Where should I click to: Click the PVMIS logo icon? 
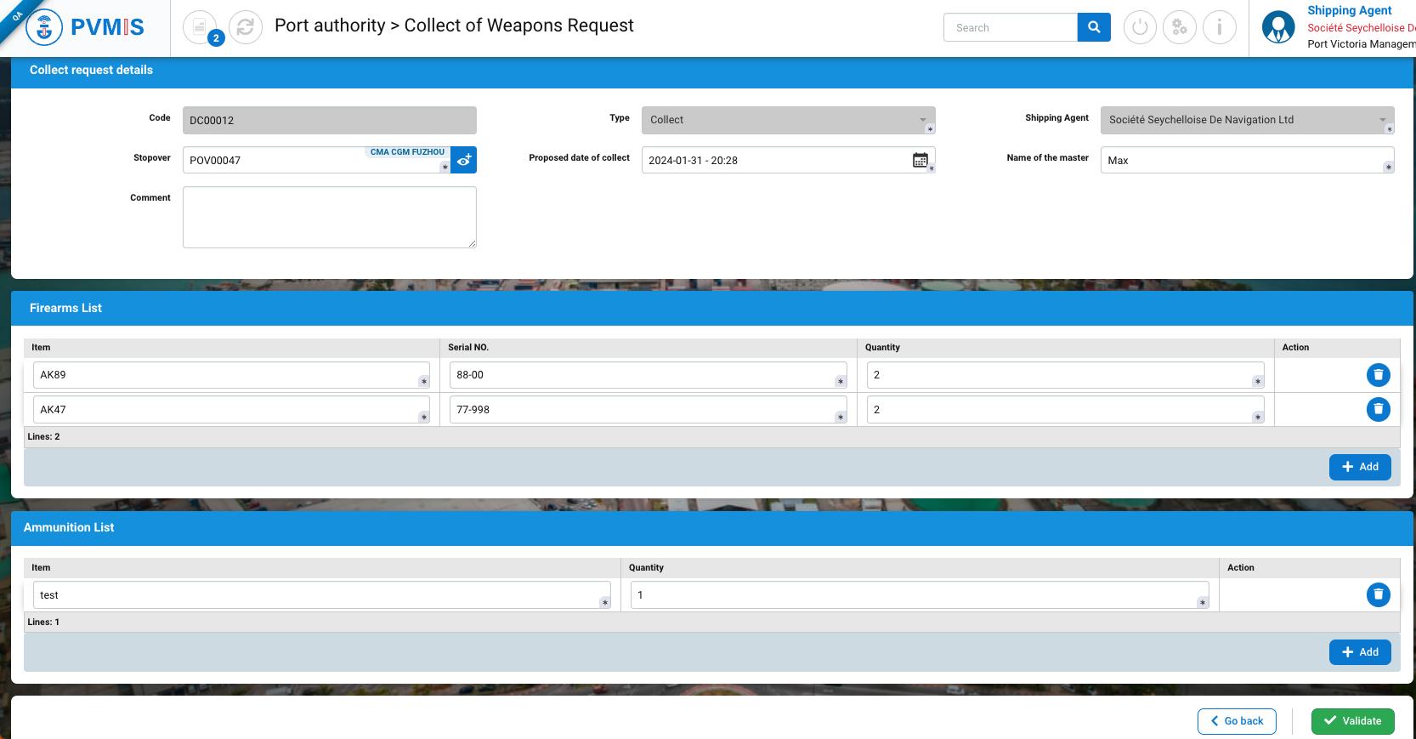coord(45,27)
